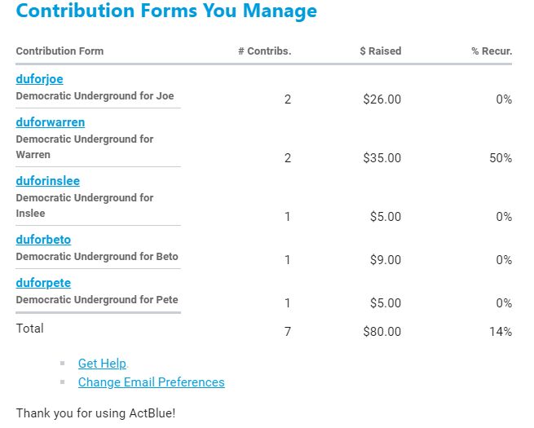Click the Contribution Form column header
This screenshot has width=534, height=428.
60,51
